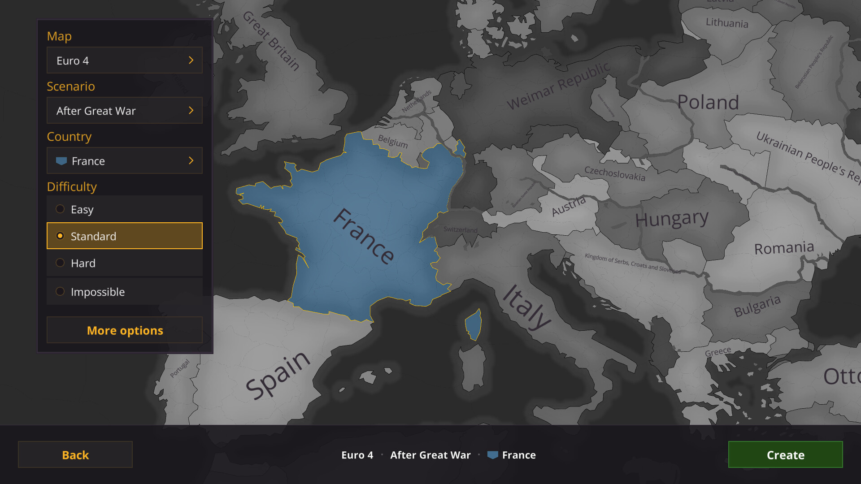This screenshot has width=861, height=484.
Task: Select the Weimar Republic territory
Action: click(558, 86)
